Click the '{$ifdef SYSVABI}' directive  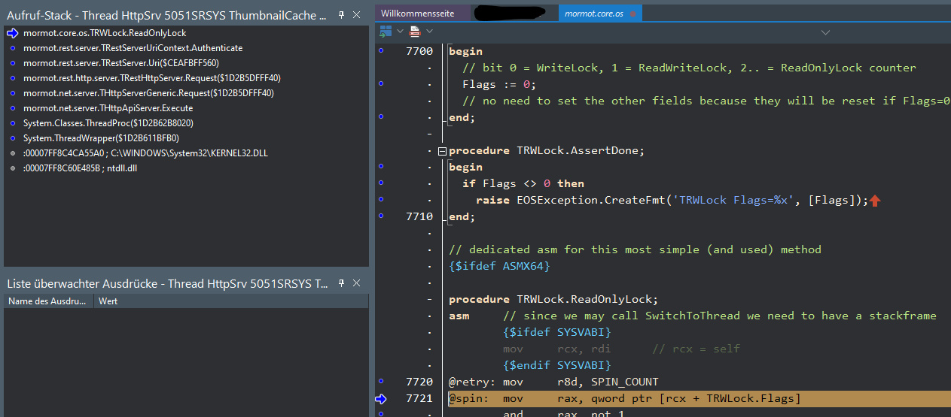point(557,332)
